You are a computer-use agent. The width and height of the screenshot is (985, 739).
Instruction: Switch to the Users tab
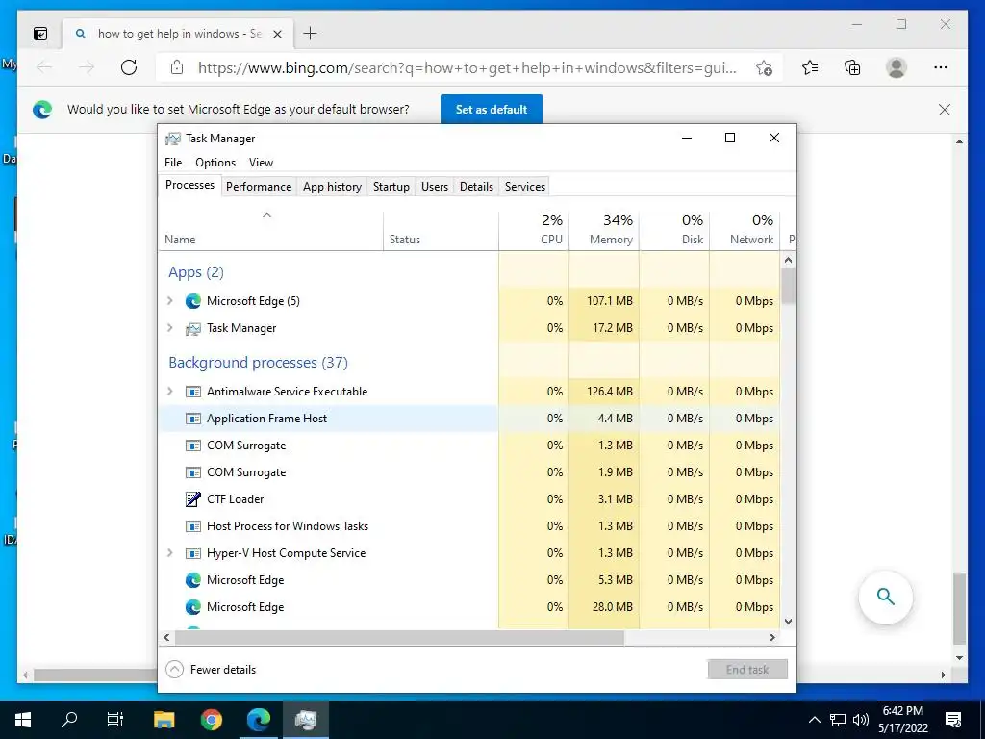(435, 187)
